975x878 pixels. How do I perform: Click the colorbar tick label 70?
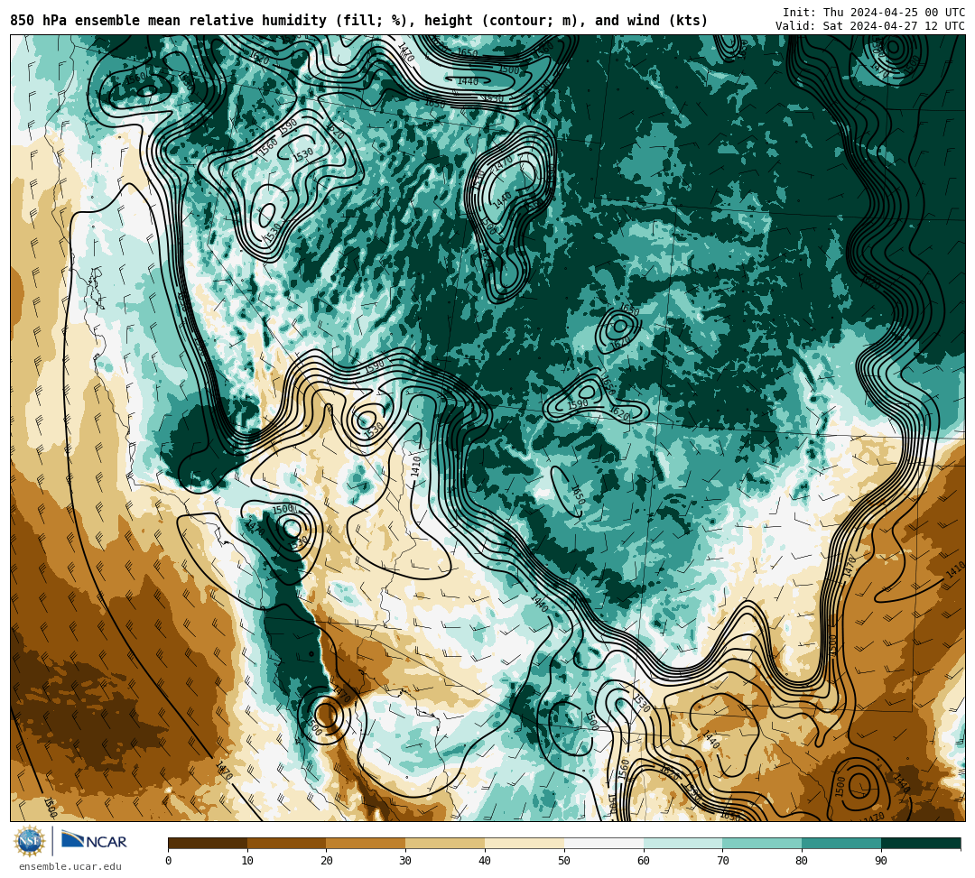(x=722, y=861)
